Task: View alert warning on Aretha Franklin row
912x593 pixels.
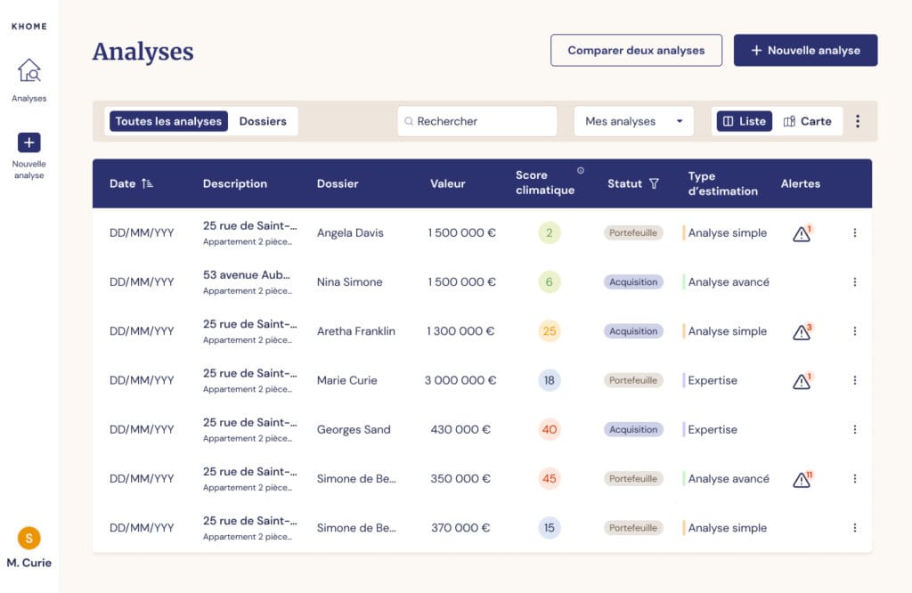Action: coord(802,331)
